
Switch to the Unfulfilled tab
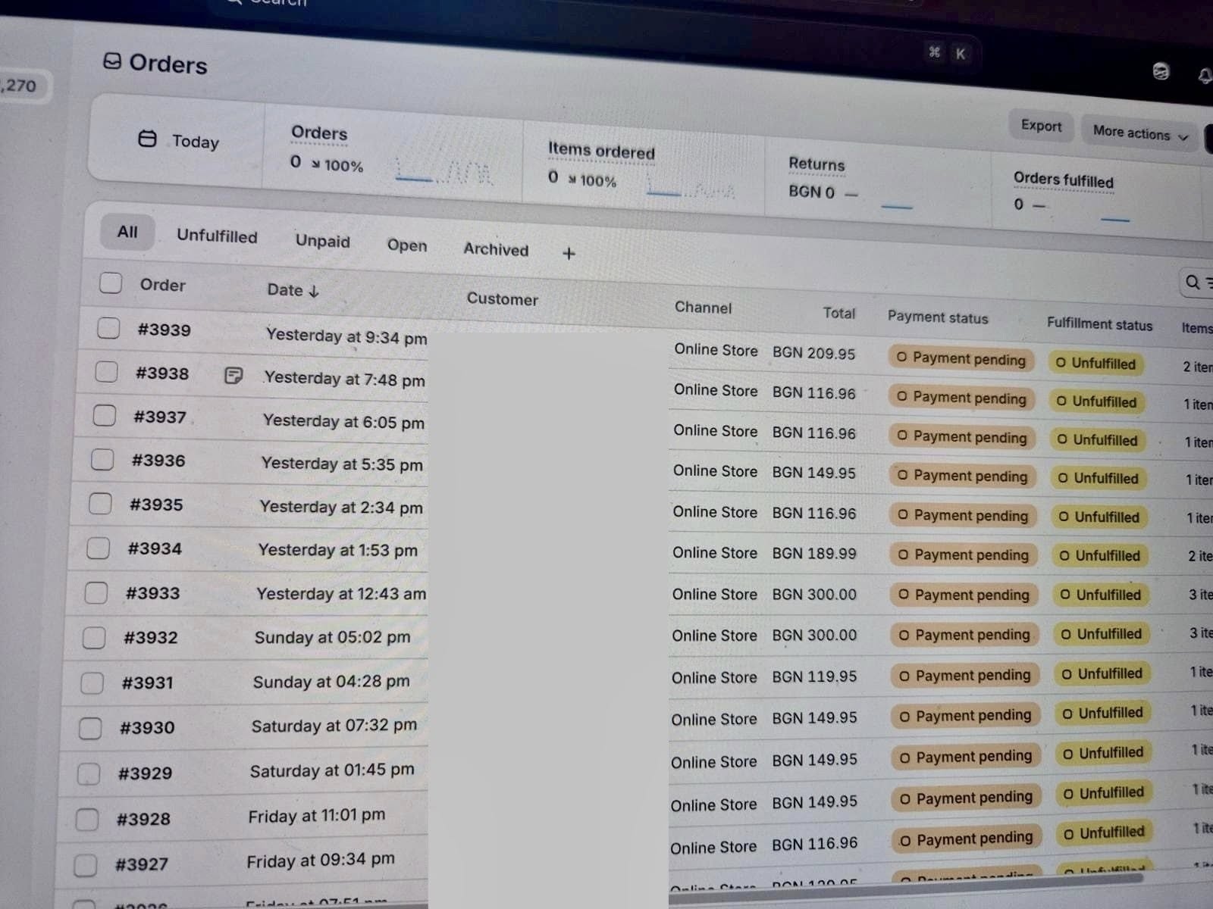(217, 236)
